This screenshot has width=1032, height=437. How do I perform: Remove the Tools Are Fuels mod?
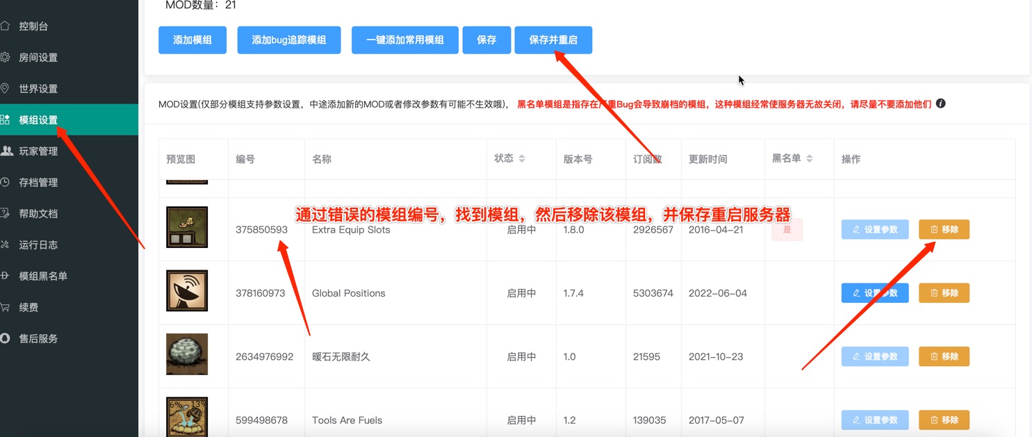pos(944,420)
